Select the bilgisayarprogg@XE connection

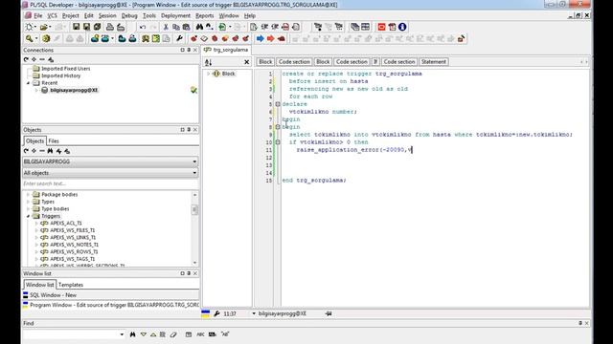pos(74,90)
